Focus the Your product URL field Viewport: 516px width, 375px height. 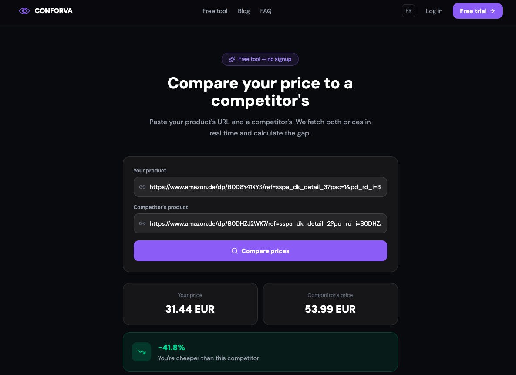click(260, 187)
